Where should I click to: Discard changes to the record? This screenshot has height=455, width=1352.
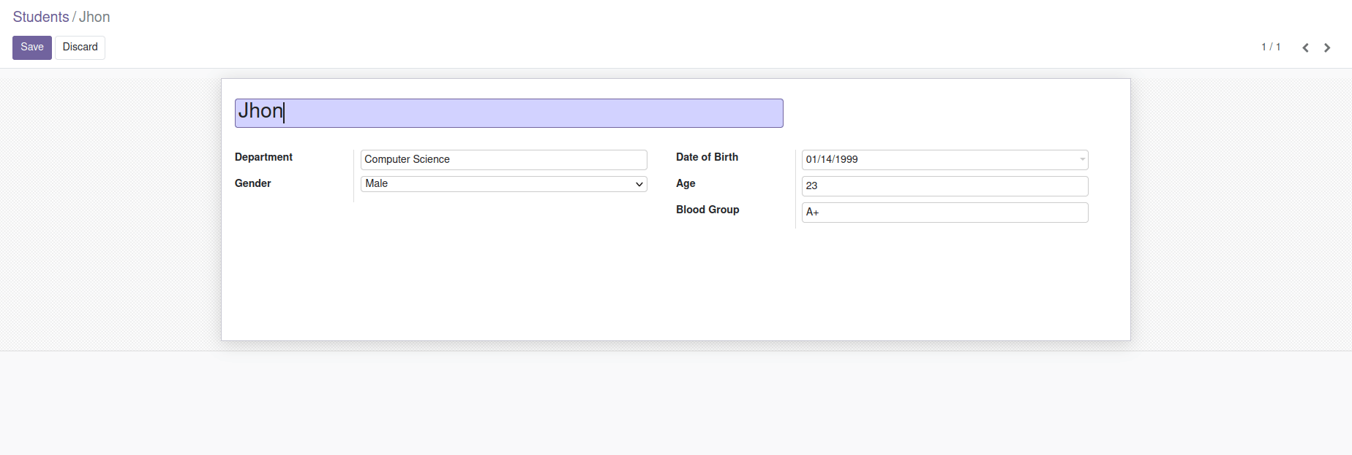coord(80,47)
